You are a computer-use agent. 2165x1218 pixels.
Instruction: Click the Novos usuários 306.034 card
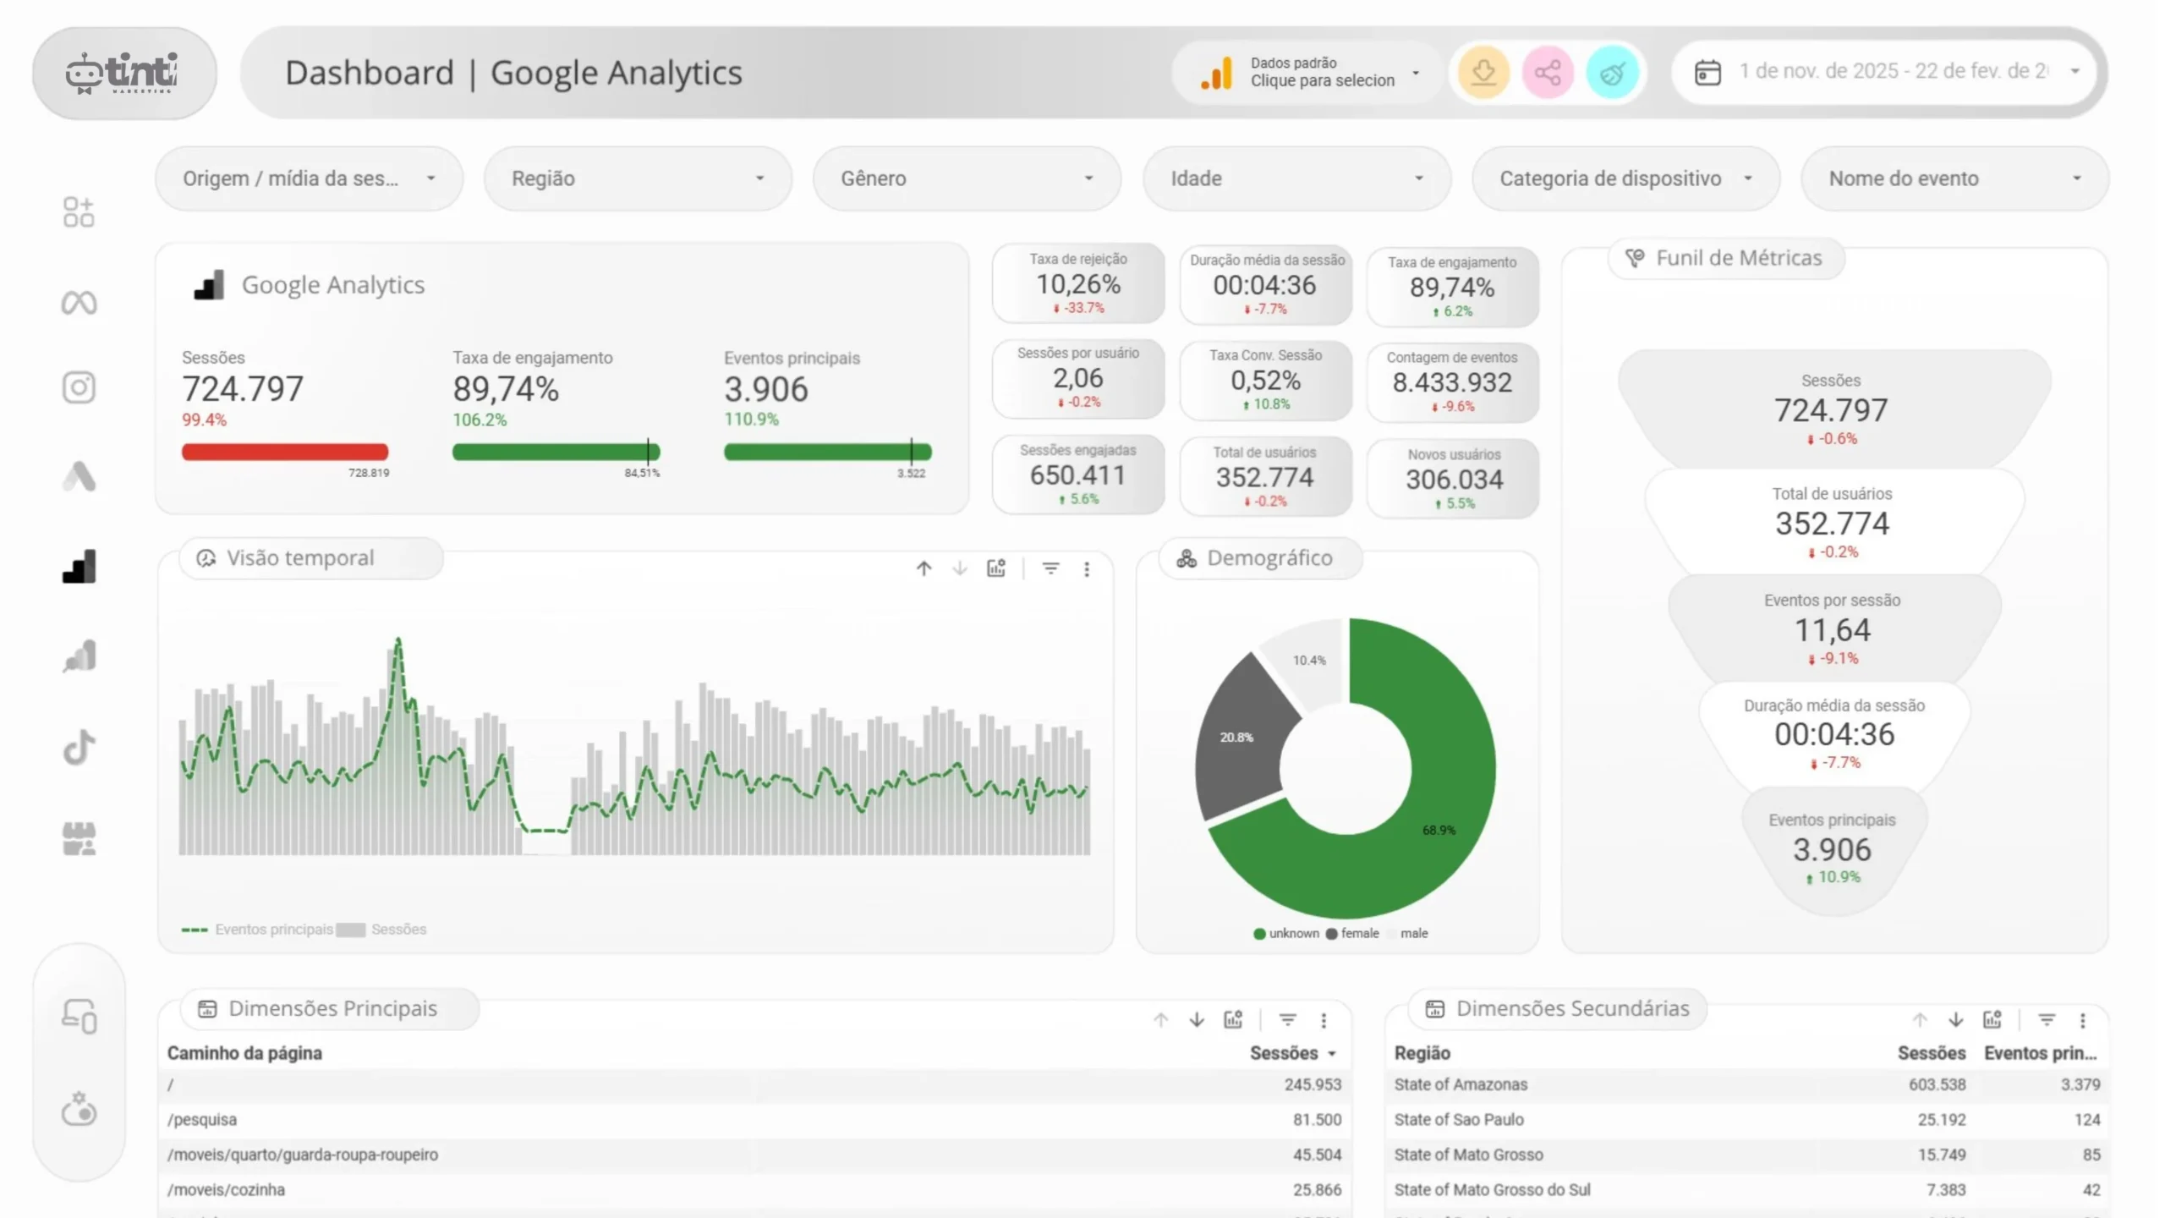point(1453,478)
